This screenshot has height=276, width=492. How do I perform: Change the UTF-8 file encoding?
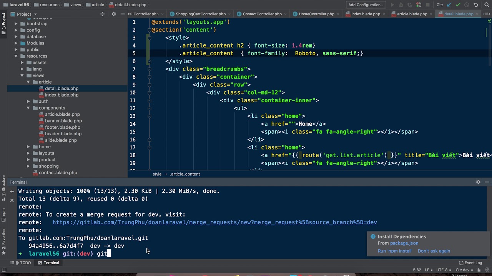point(443,270)
